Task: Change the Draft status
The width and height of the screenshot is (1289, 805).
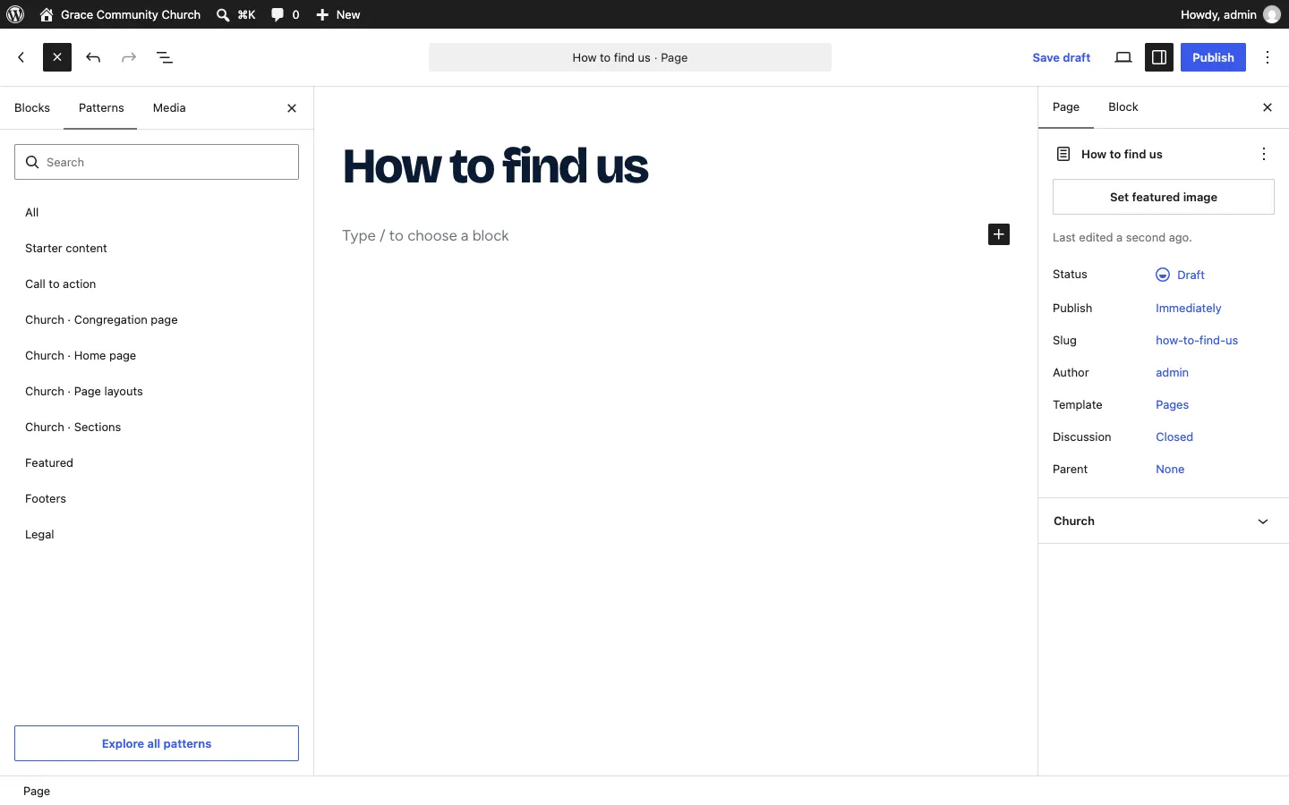Action: pyautogui.click(x=1181, y=275)
